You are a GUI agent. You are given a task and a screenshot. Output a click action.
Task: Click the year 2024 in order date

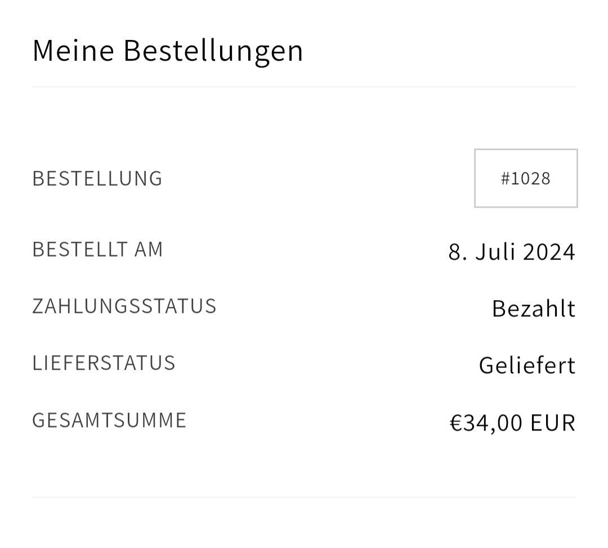pos(549,252)
